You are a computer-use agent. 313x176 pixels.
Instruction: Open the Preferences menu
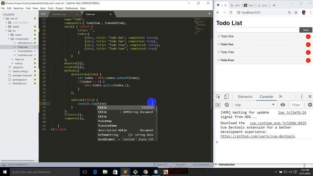point(72,8)
